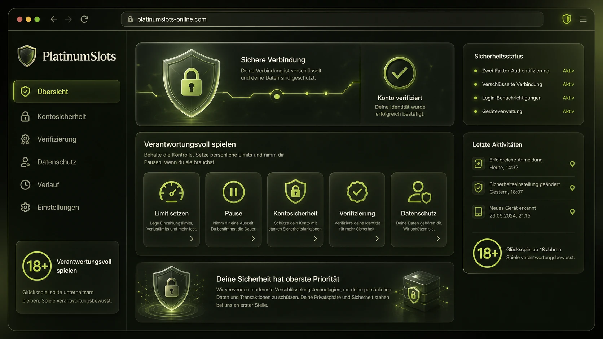Click location pin for Neues Gerät erkannt

(572, 212)
